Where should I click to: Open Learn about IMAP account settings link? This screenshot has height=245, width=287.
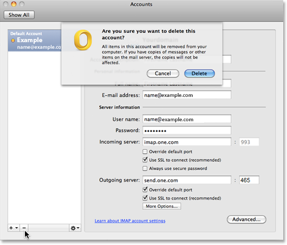click(130, 221)
